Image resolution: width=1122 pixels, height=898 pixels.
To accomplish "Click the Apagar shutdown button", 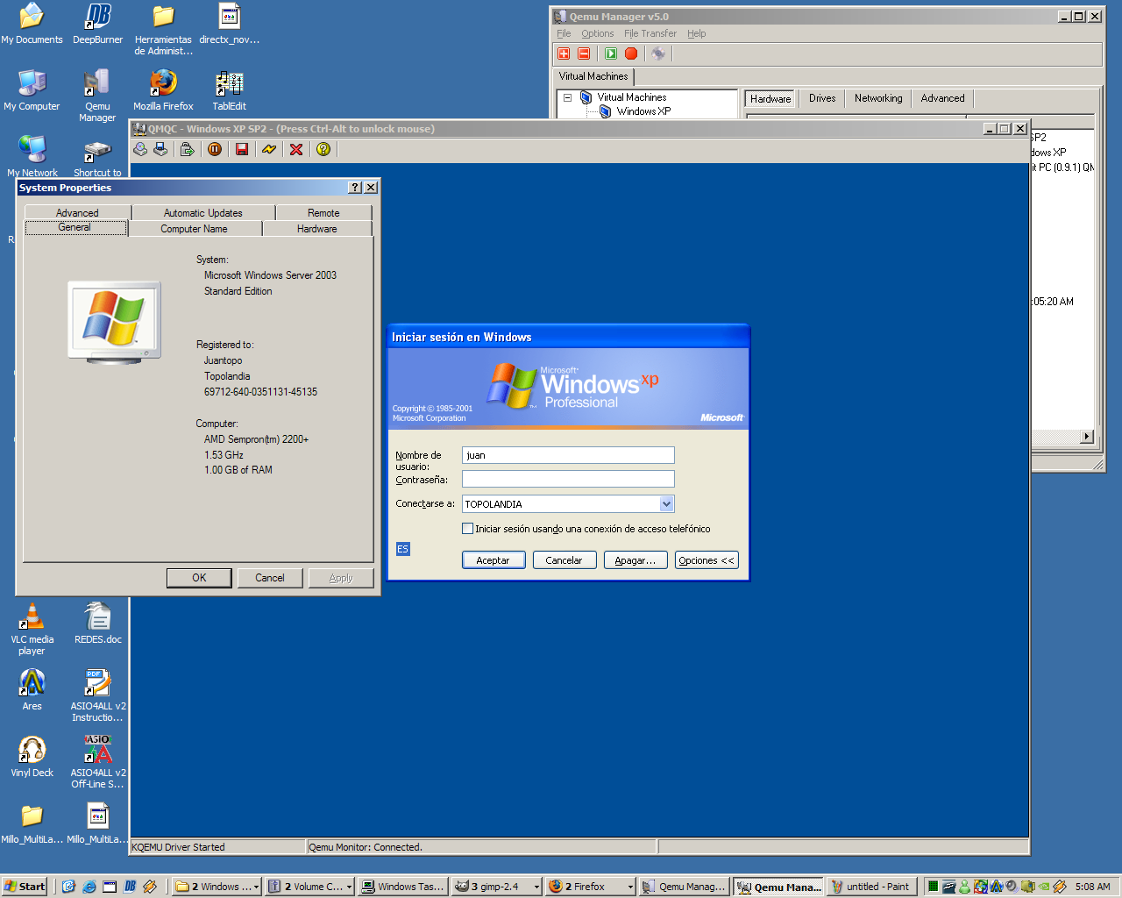I will tap(635, 560).
